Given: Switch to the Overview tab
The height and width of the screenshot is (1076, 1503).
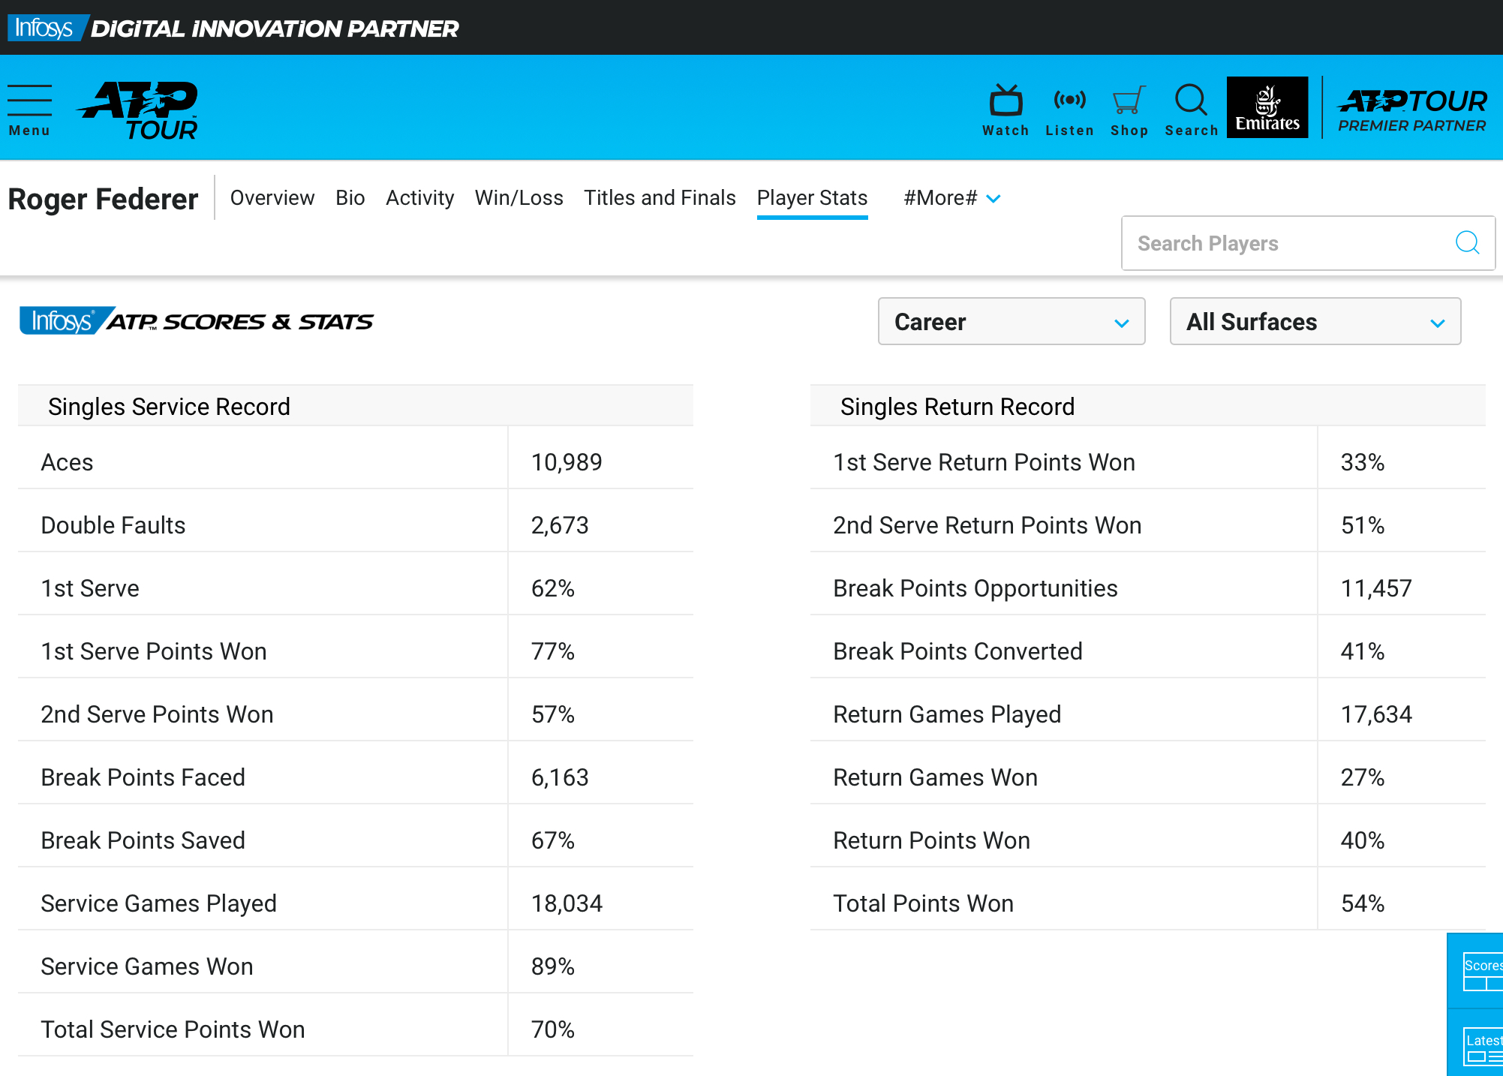Looking at the screenshot, I should point(272,198).
